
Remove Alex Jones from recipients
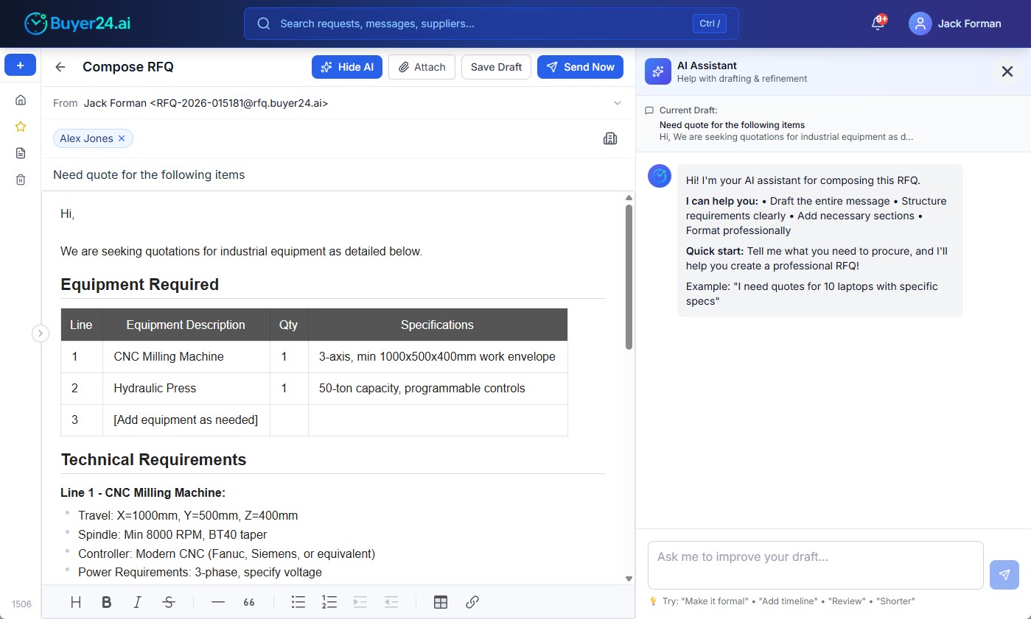120,138
